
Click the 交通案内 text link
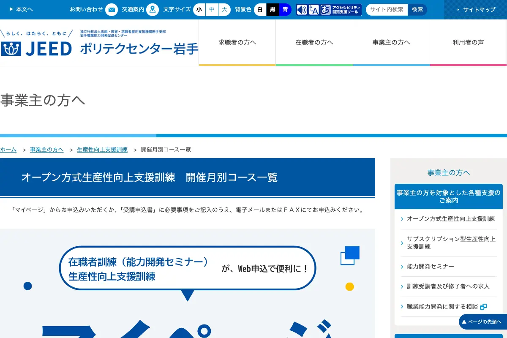point(133,9)
